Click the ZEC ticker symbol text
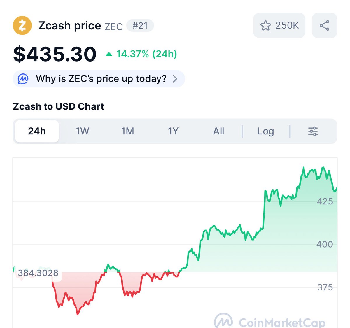The width and height of the screenshot is (350, 328). pyautogui.click(x=114, y=27)
